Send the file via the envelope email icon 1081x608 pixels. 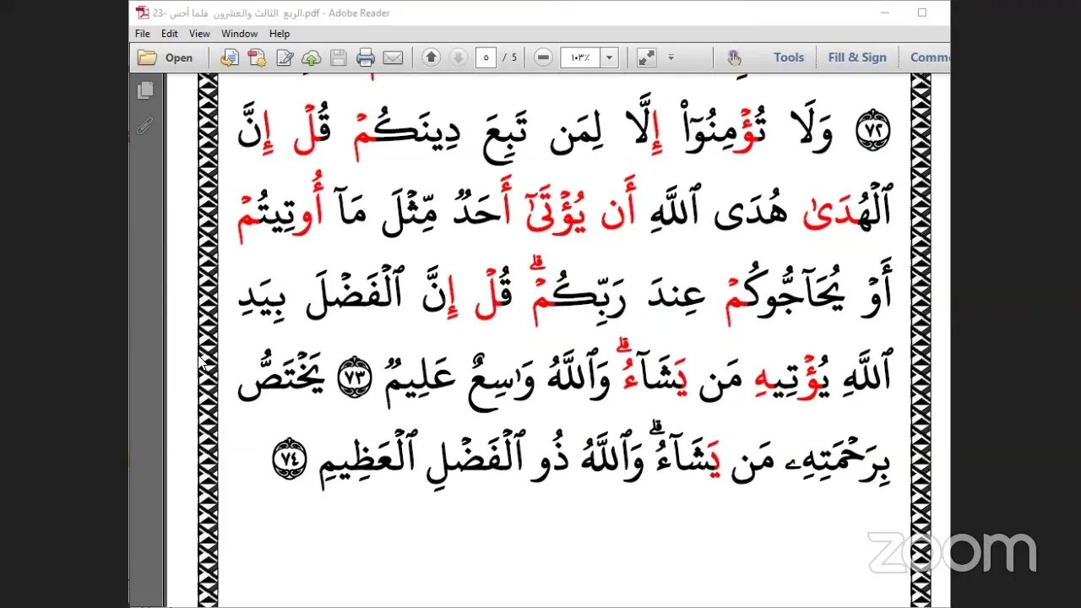(393, 57)
